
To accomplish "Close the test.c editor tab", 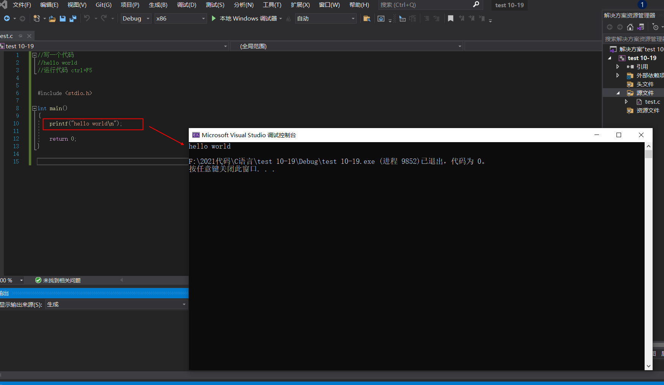I will coord(29,36).
